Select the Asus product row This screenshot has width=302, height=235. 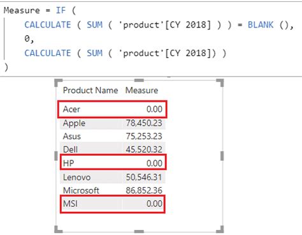point(112,136)
